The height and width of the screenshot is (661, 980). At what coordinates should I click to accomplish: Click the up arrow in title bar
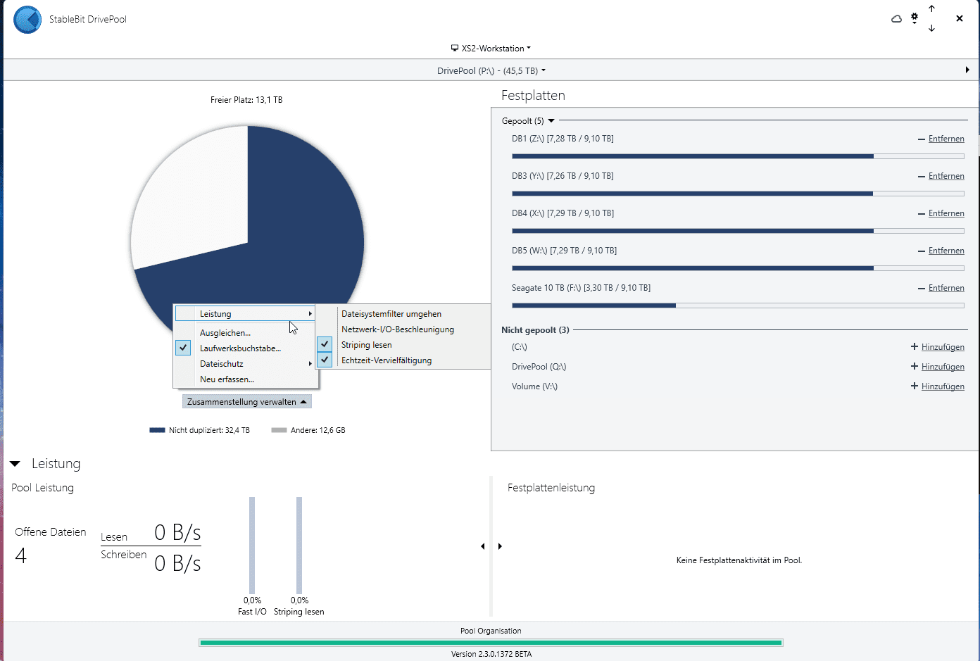coord(931,8)
